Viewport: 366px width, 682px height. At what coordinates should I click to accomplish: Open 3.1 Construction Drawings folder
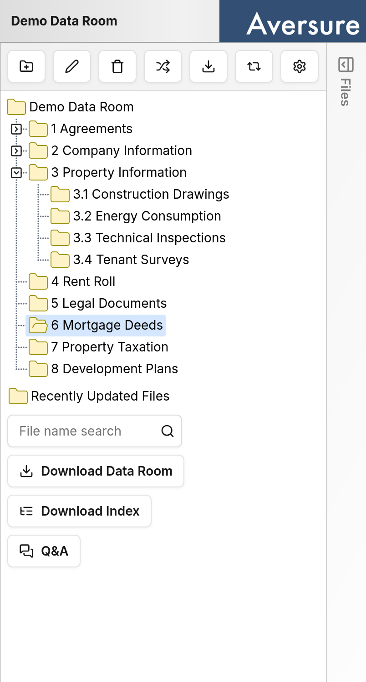[x=140, y=195]
